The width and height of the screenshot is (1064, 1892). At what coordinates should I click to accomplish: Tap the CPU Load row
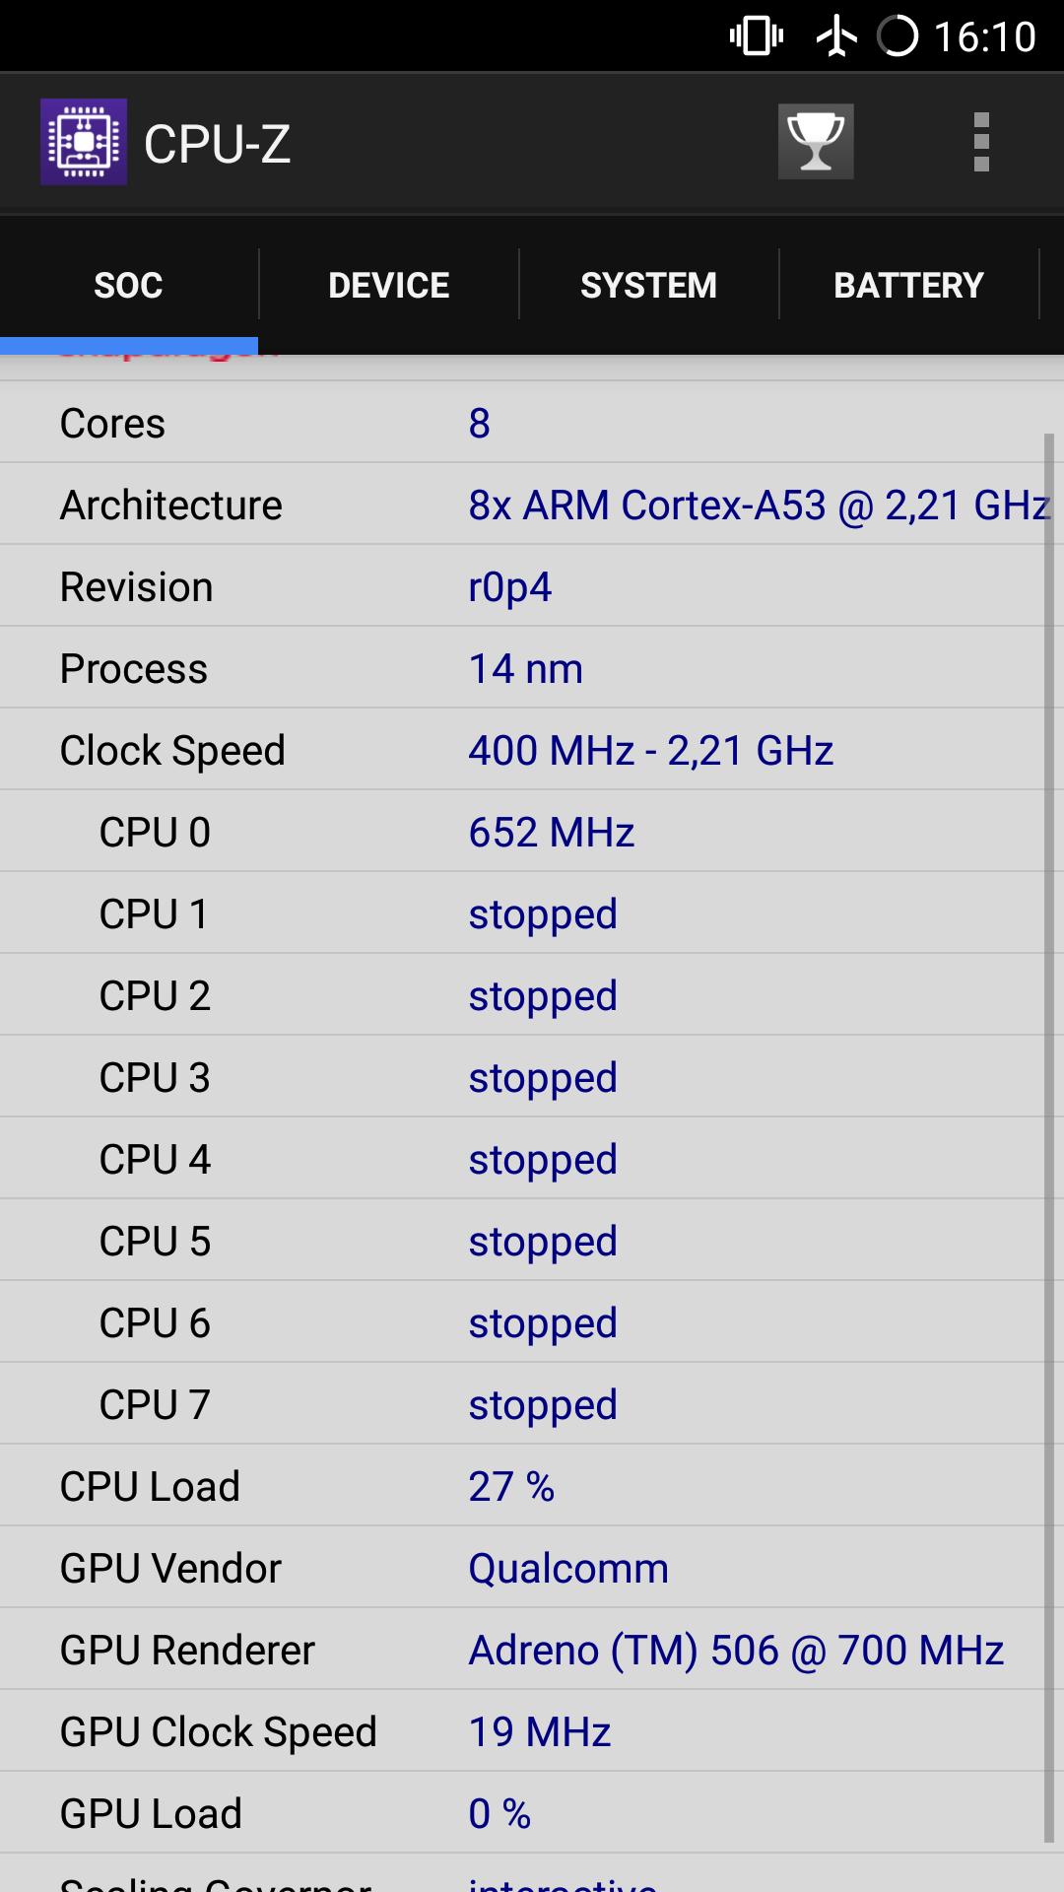coord(522,1486)
